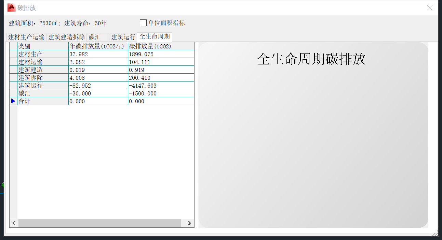Click the 碳排放量(tCO2) column header
Screen dimensions: 442x240
[161, 46]
